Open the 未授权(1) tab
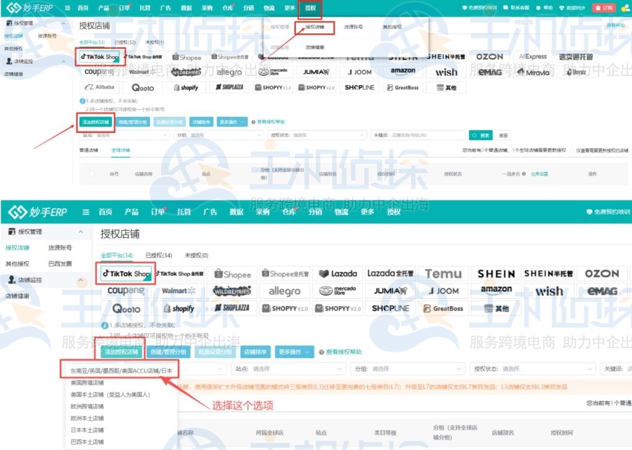This screenshot has width=632, height=450. (154, 42)
